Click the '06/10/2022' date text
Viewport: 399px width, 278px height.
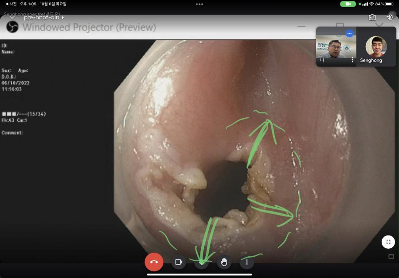16,83
